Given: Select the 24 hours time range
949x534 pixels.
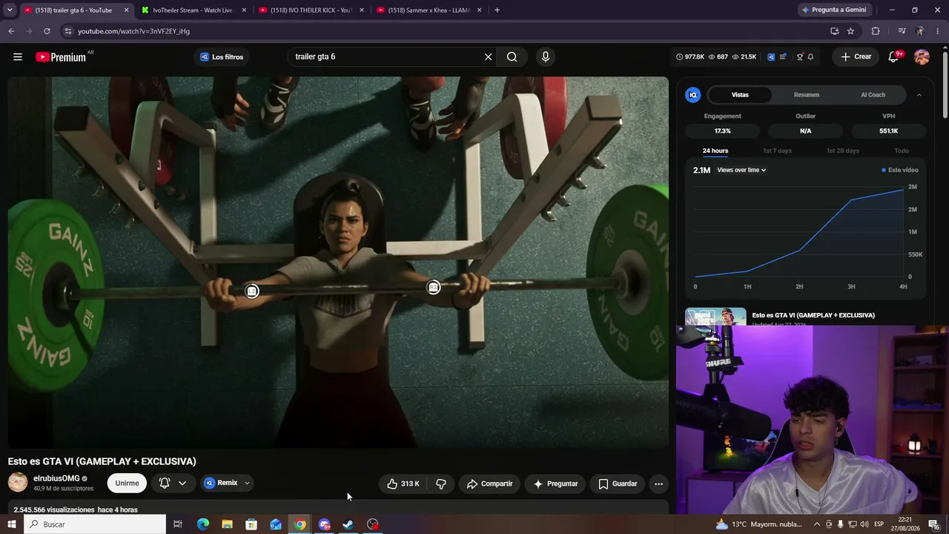Looking at the screenshot, I should [715, 151].
